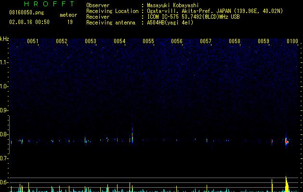Click the timestamp 02.08.16 00:50

29,22
